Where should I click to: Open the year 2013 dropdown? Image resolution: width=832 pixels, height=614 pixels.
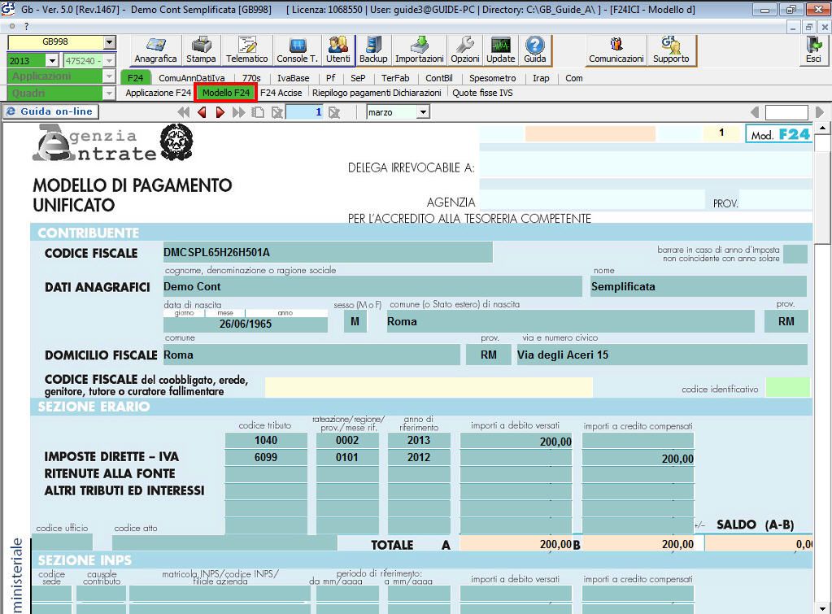(x=52, y=60)
